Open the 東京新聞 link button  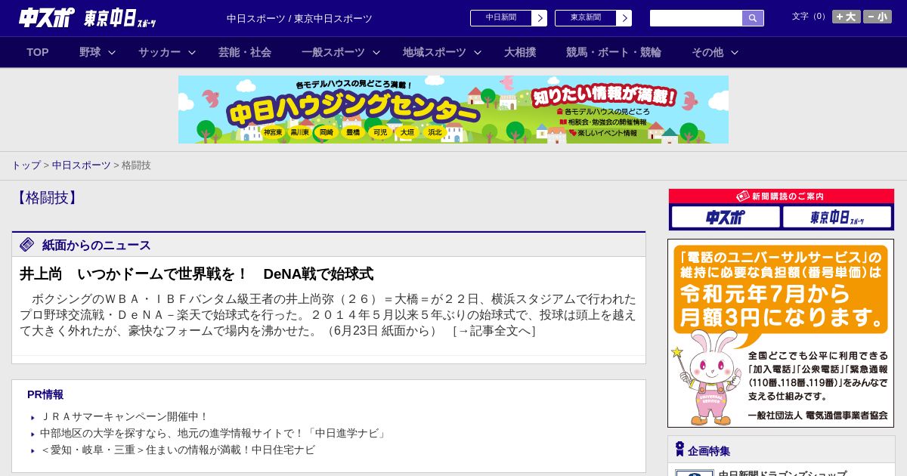(x=586, y=18)
